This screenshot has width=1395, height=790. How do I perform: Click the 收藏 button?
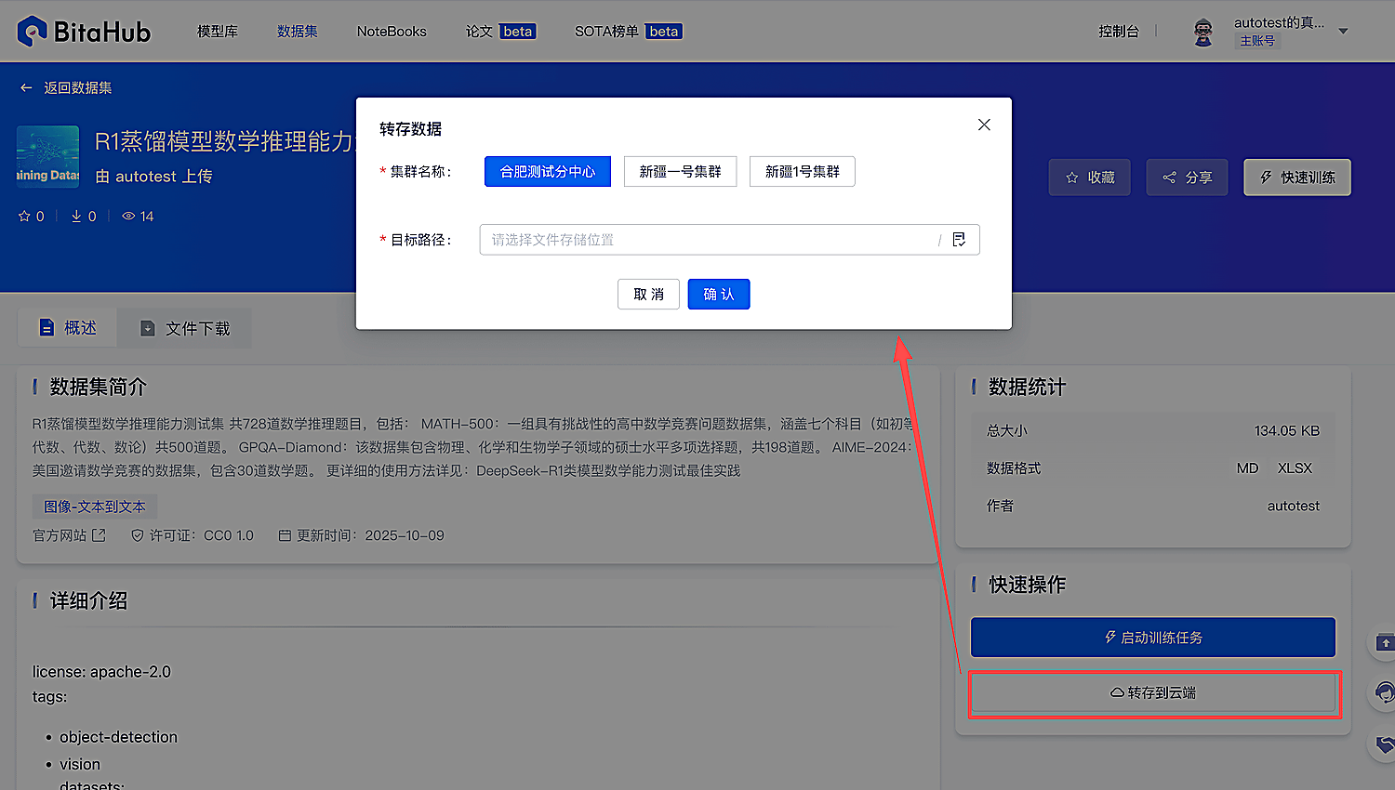[1090, 178]
